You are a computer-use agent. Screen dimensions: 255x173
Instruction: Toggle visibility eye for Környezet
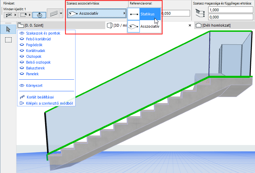click(x=22, y=85)
